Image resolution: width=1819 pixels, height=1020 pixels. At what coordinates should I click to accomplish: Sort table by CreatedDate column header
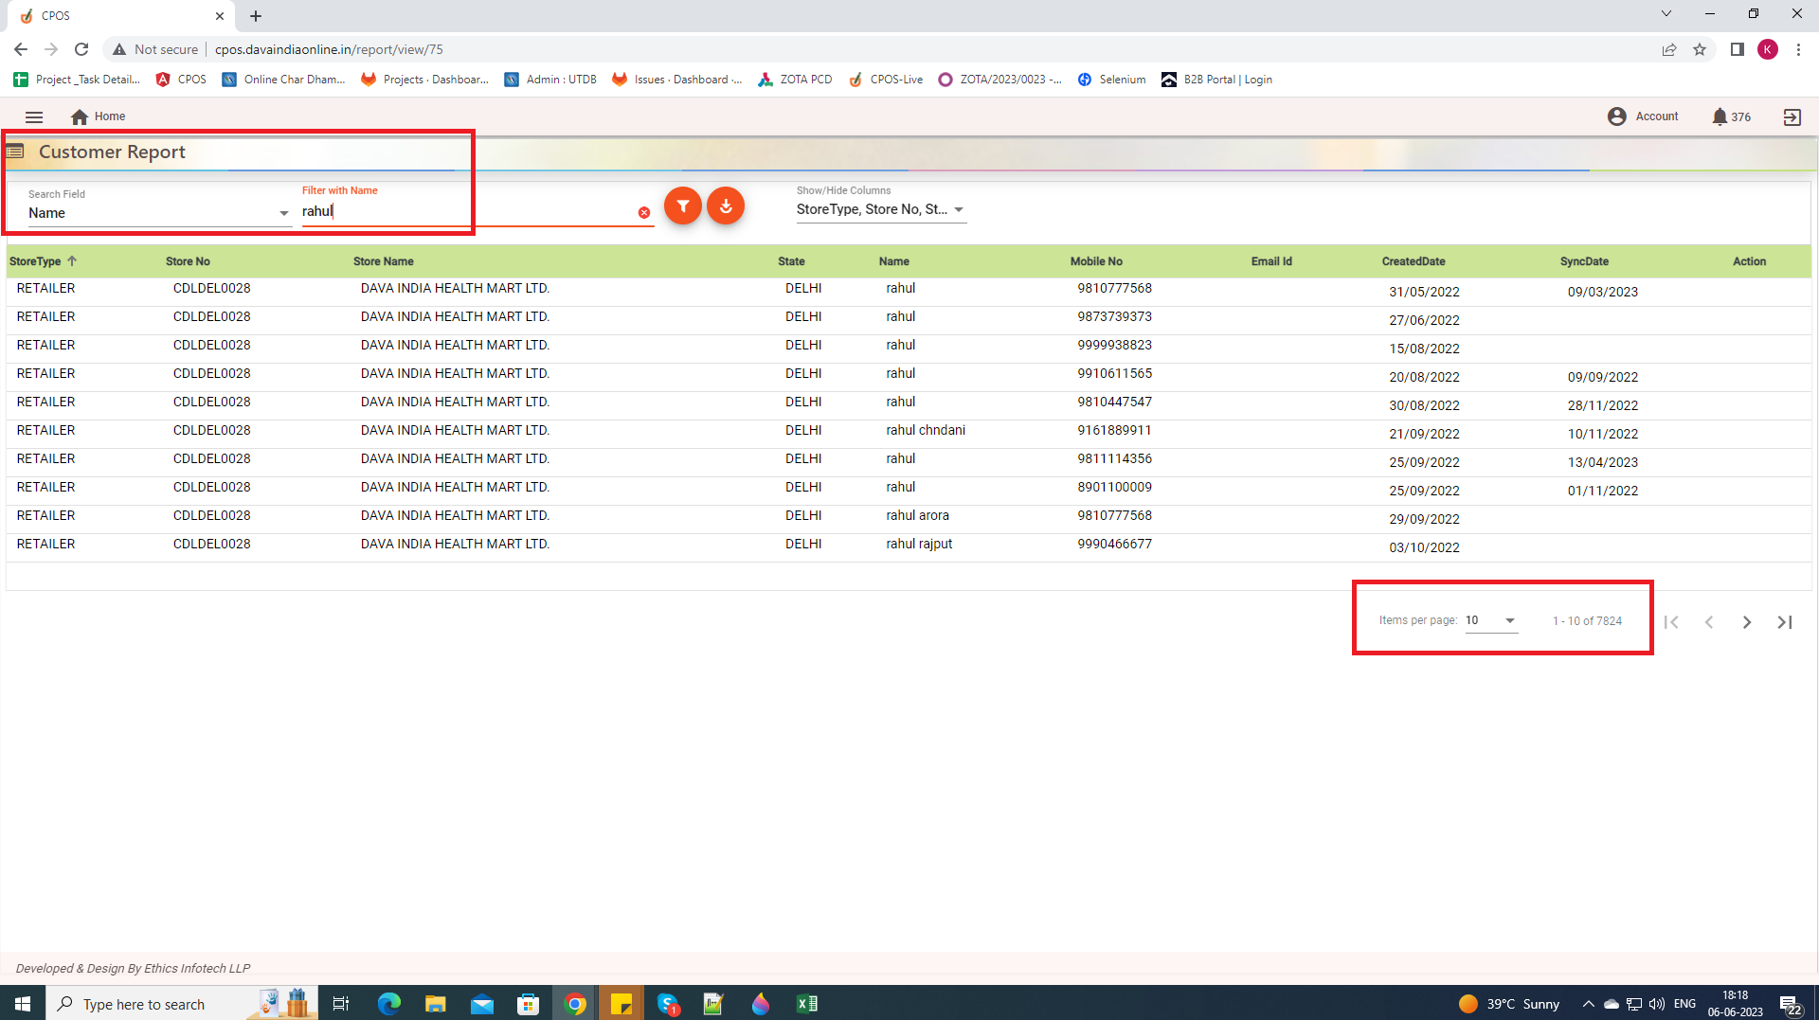(x=1413, y=262)
